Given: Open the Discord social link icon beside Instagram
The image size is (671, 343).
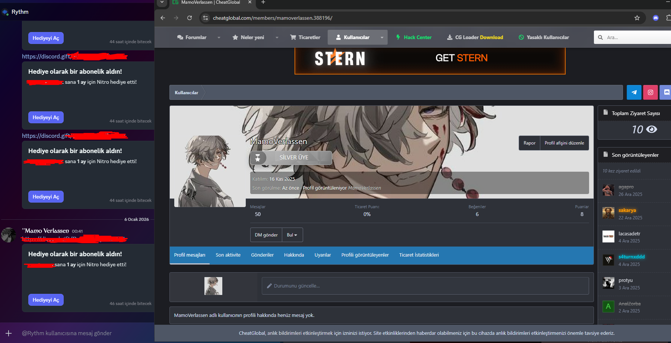Looking at the screenshot, I should coord(666,92).
